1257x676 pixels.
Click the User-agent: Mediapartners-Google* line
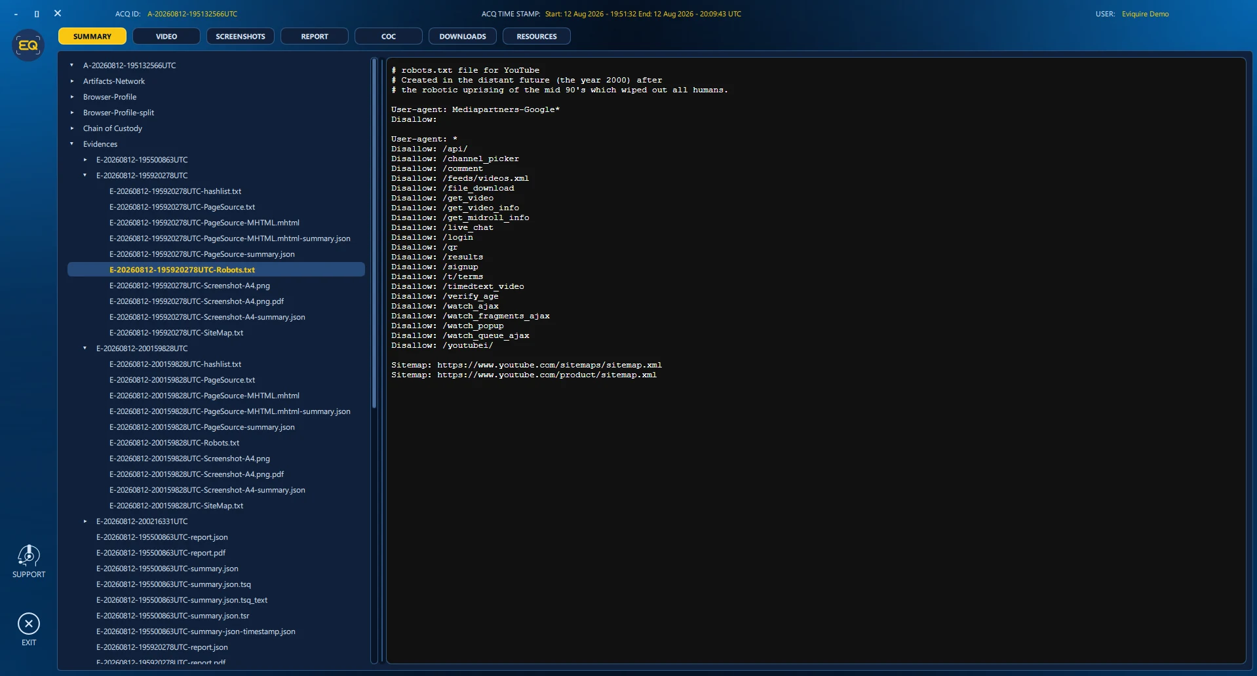pyautogui.click(x=475, y=110)
